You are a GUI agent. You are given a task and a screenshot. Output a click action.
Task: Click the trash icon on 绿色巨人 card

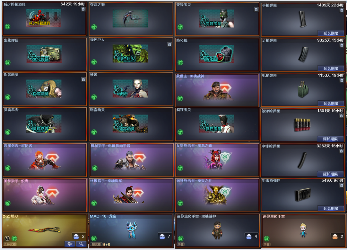pyautogui.click(x=169, y=45)
